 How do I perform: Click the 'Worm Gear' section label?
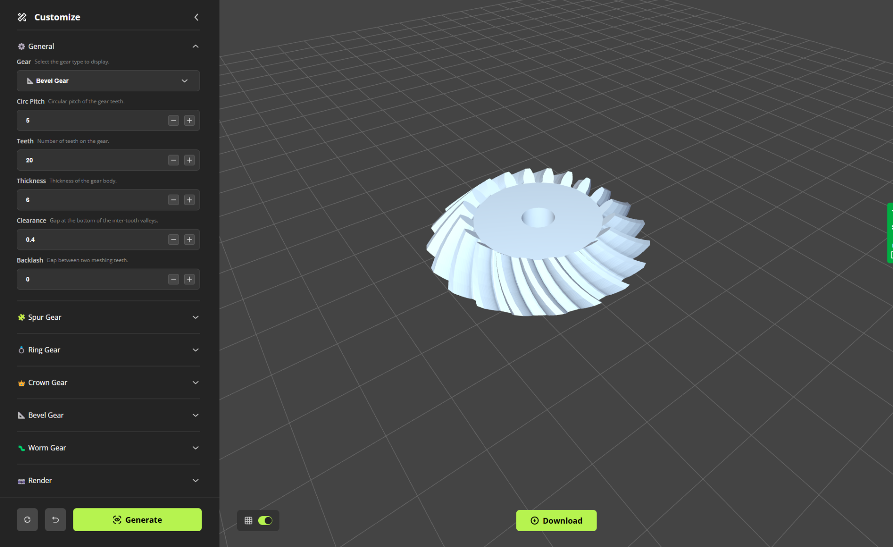[47, 448]
